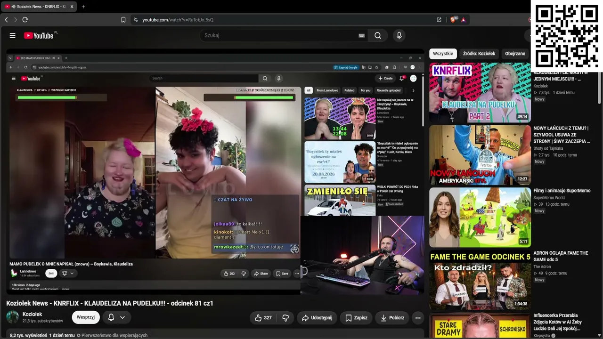Viewport: 603px width, 339px height.
Task: Open the NOWY ŁAŃCUCH Z TEMU video title
Action: (562, 135)
